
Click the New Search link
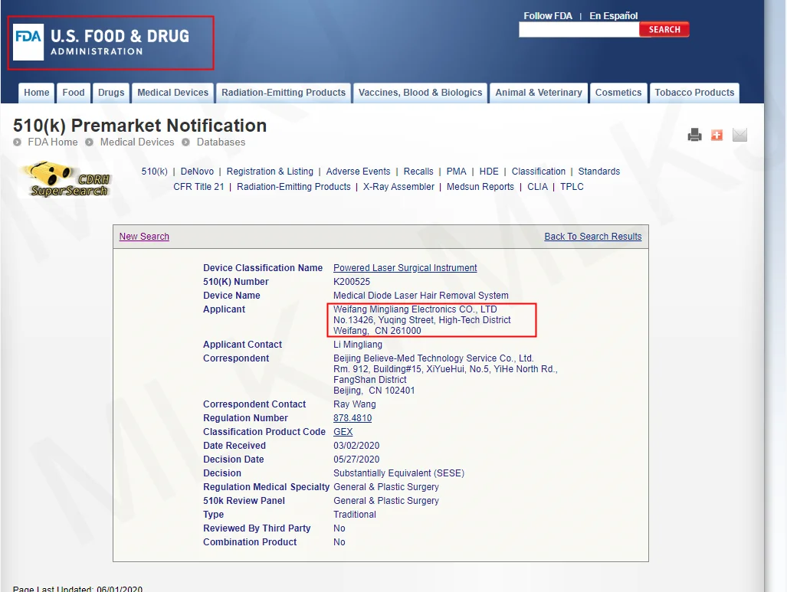coord(144,237)
